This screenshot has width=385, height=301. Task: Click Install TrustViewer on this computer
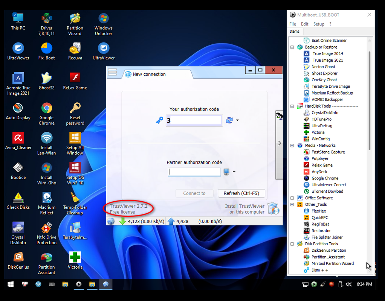click(252, 209)
